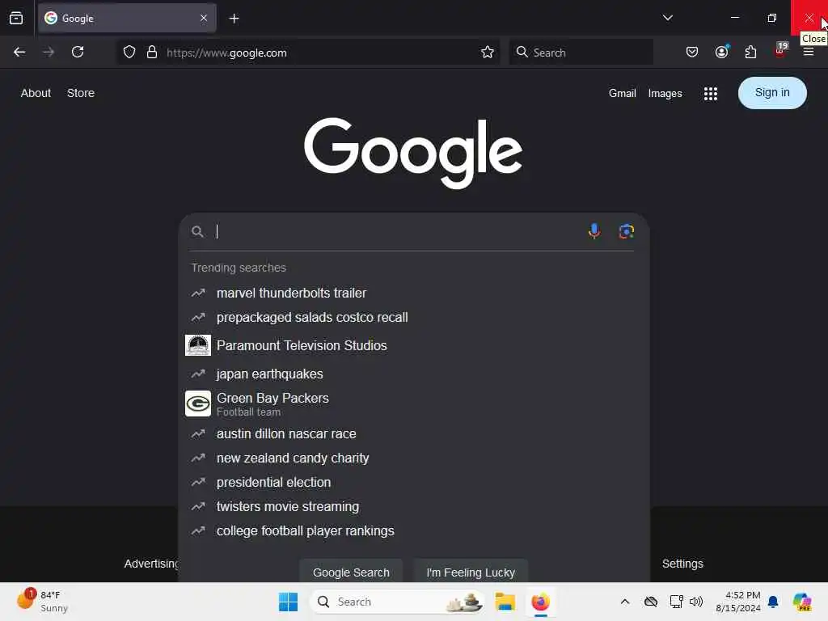Reload the current page

coord(78,52)
